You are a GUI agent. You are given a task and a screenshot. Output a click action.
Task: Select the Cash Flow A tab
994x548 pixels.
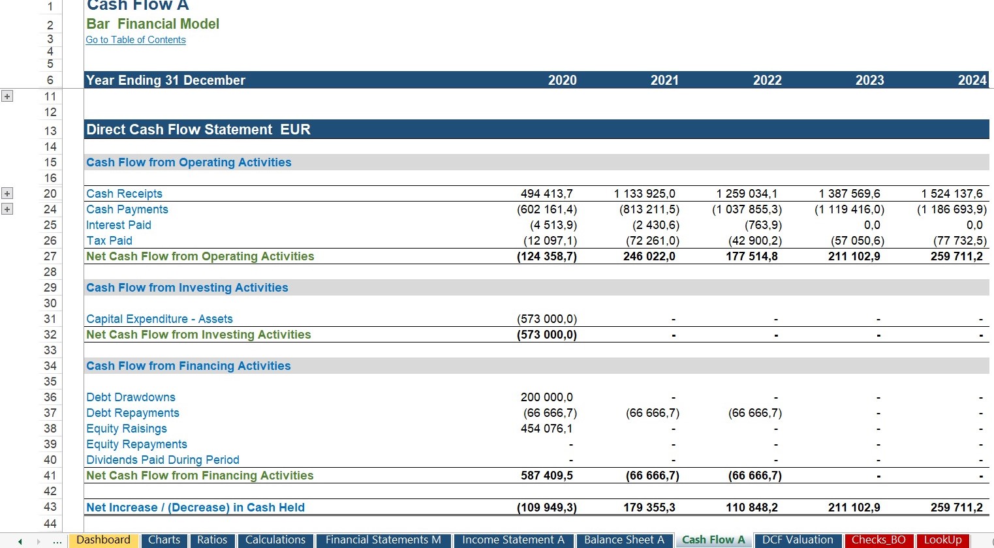coord(713,540)
